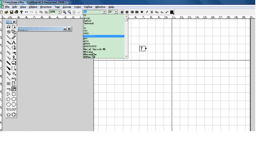Open the Object menu
Viewport: 269px width, 151px height.
[x=33, y=7]
